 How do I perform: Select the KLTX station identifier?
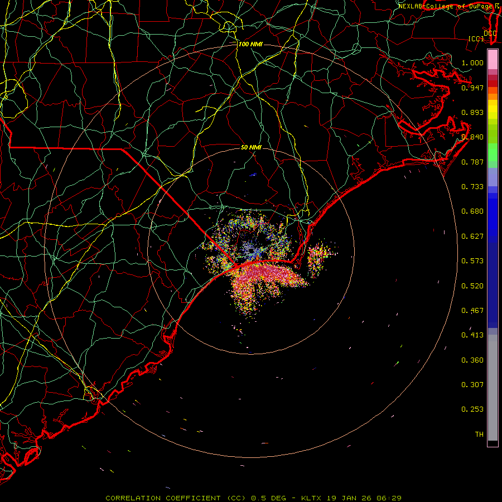pyautogui.click(x=312, y=498)
